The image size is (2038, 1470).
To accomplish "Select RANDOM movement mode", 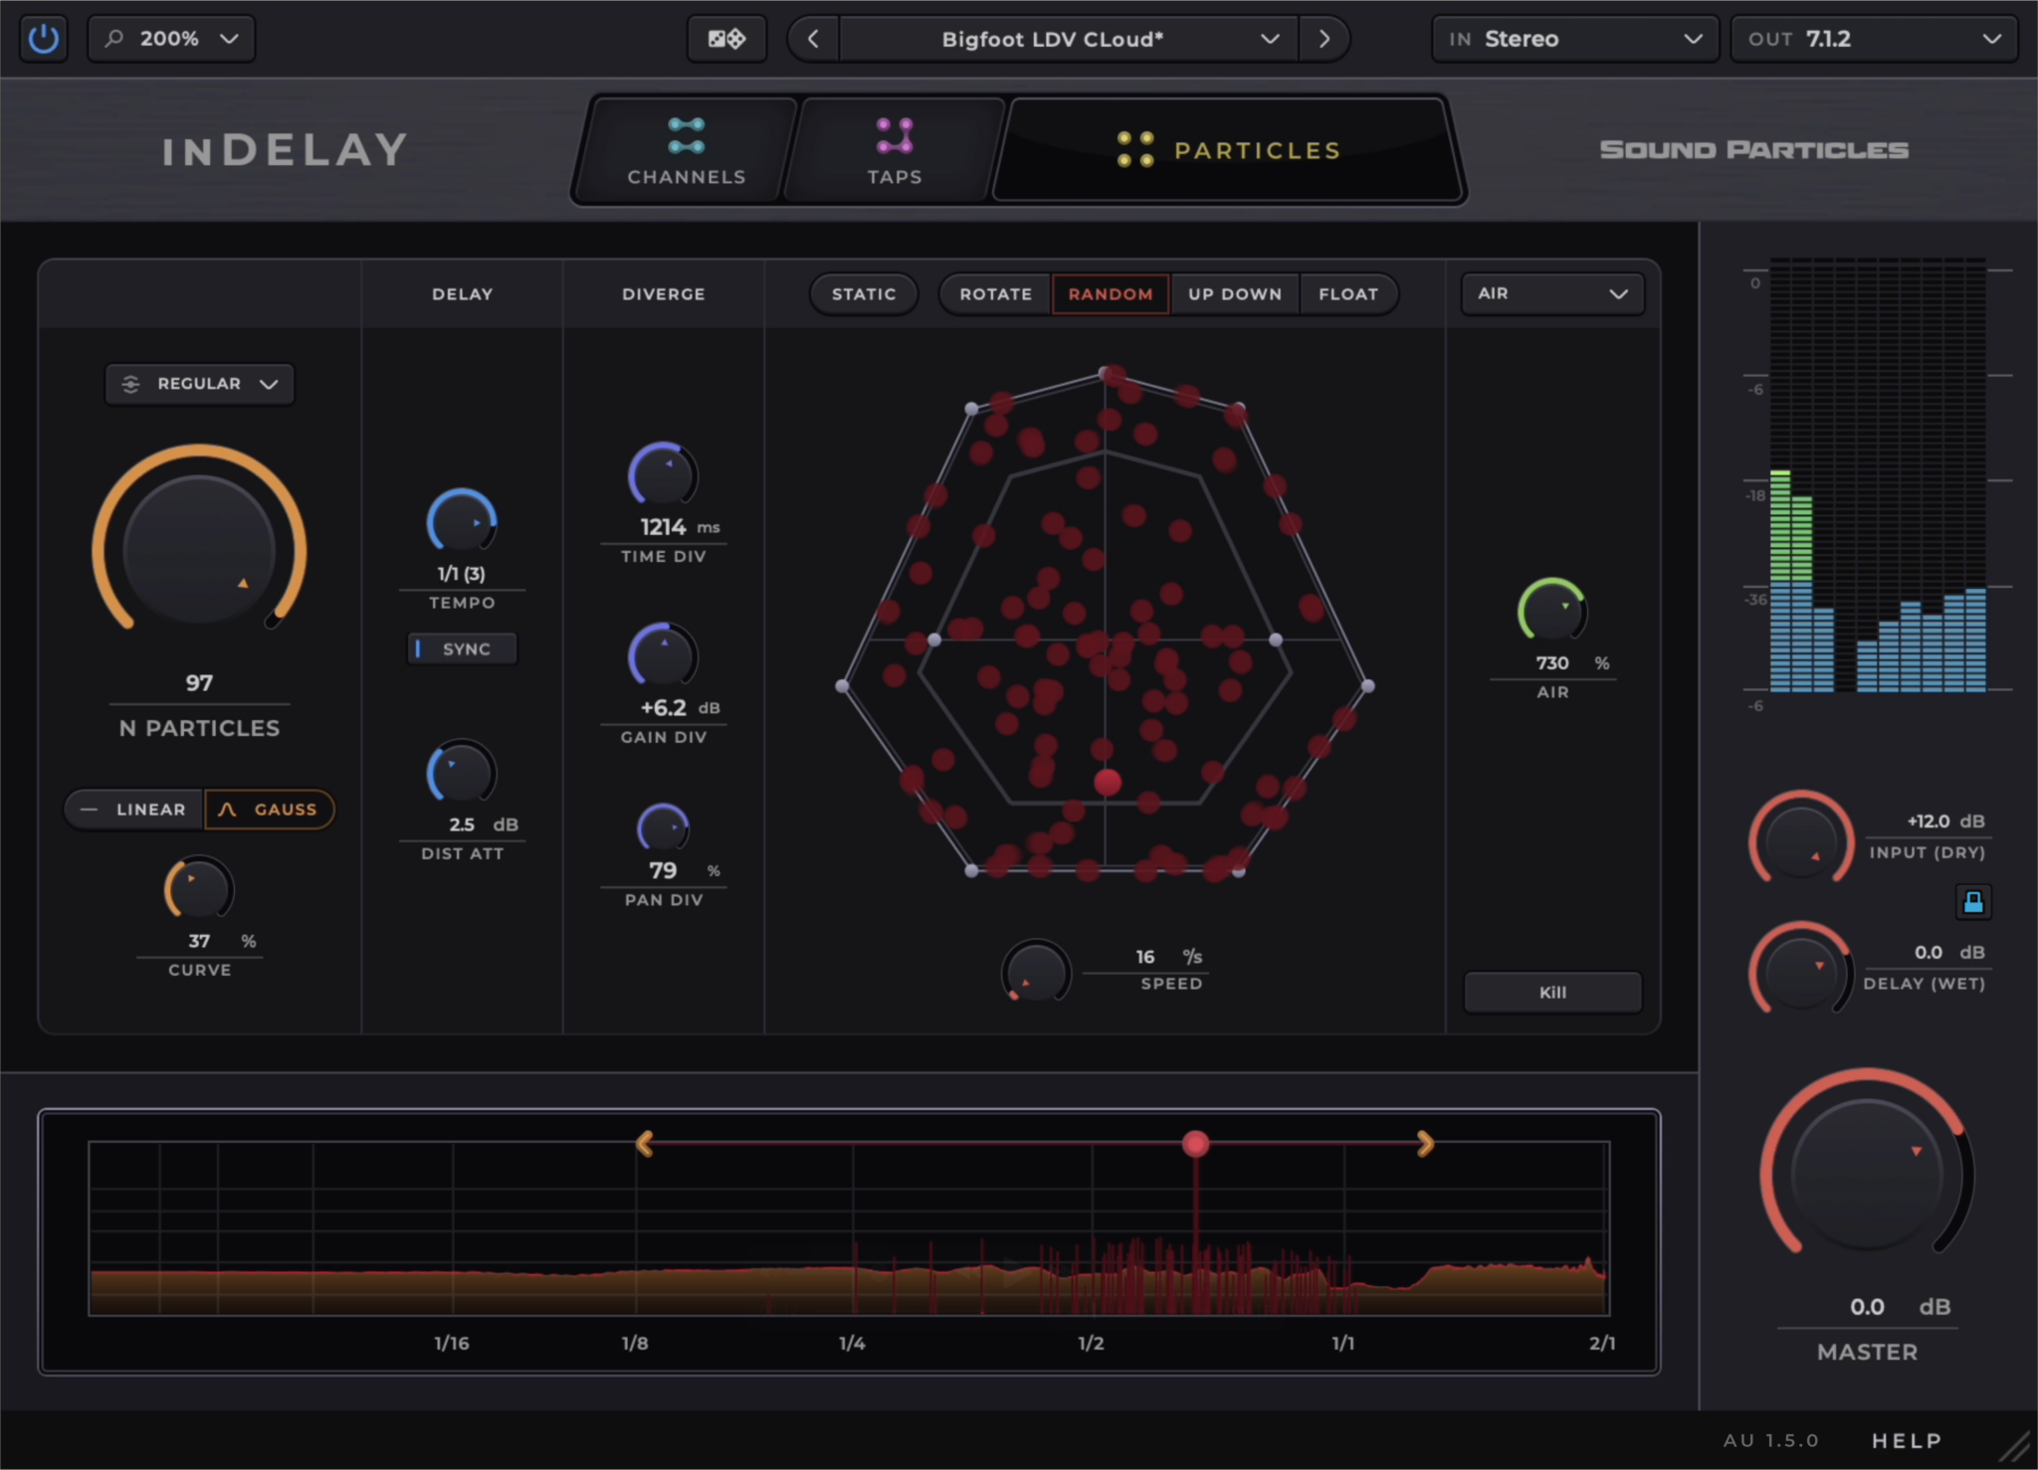I will [x=1111, y=294].
